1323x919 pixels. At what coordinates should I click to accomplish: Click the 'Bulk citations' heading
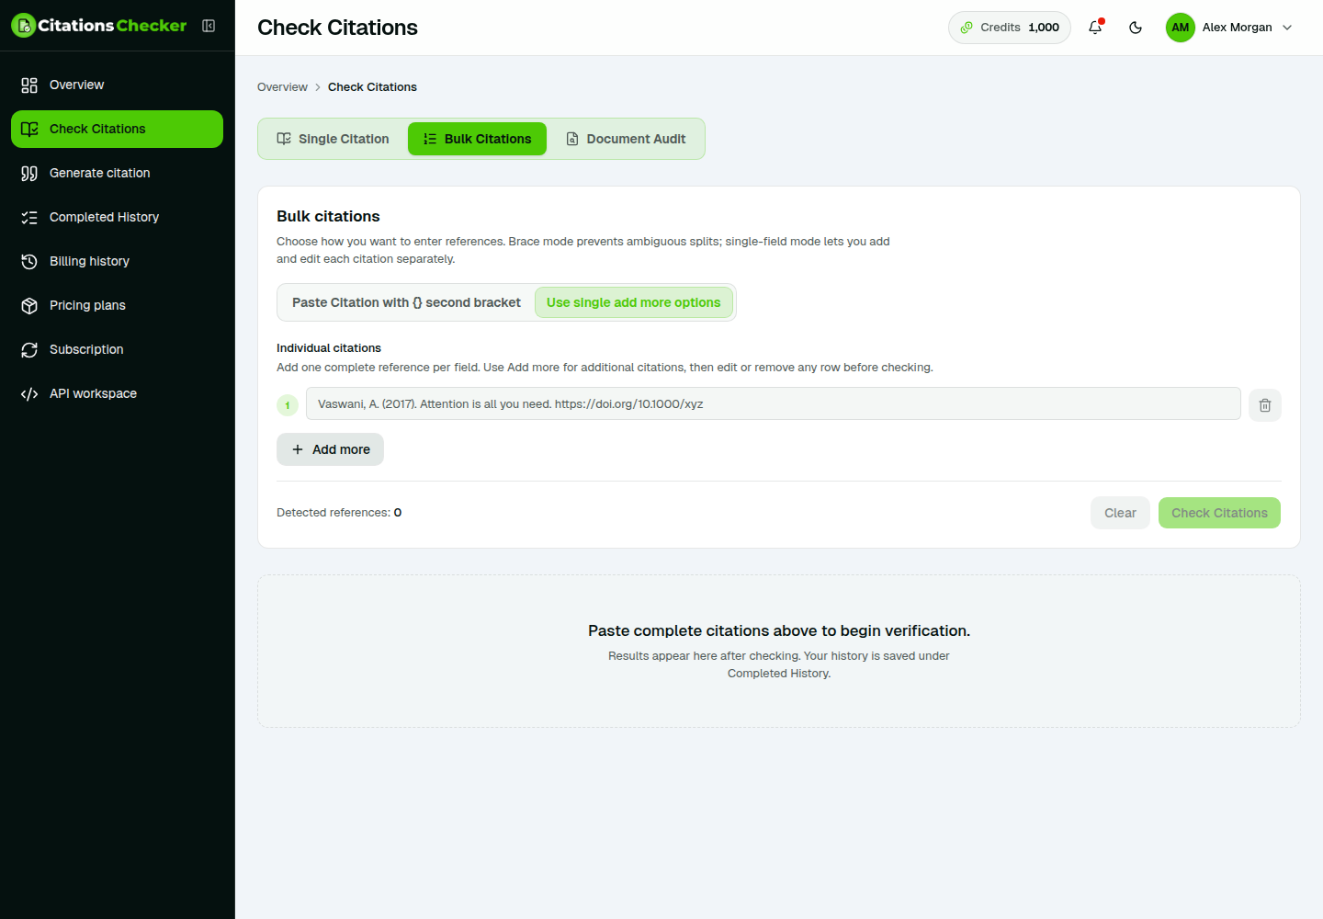pyautogui.click(x=328, y=216)
